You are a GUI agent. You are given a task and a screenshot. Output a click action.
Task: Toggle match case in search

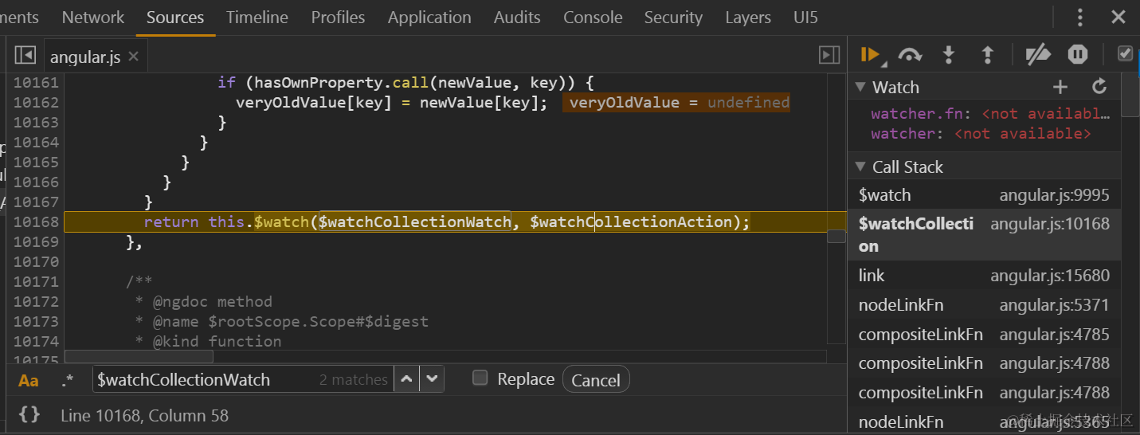(29, 380)
